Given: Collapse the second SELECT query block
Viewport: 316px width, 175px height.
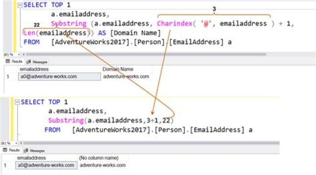Looking at the screenshot, I should pyautogui.click(x=17, y=103).
